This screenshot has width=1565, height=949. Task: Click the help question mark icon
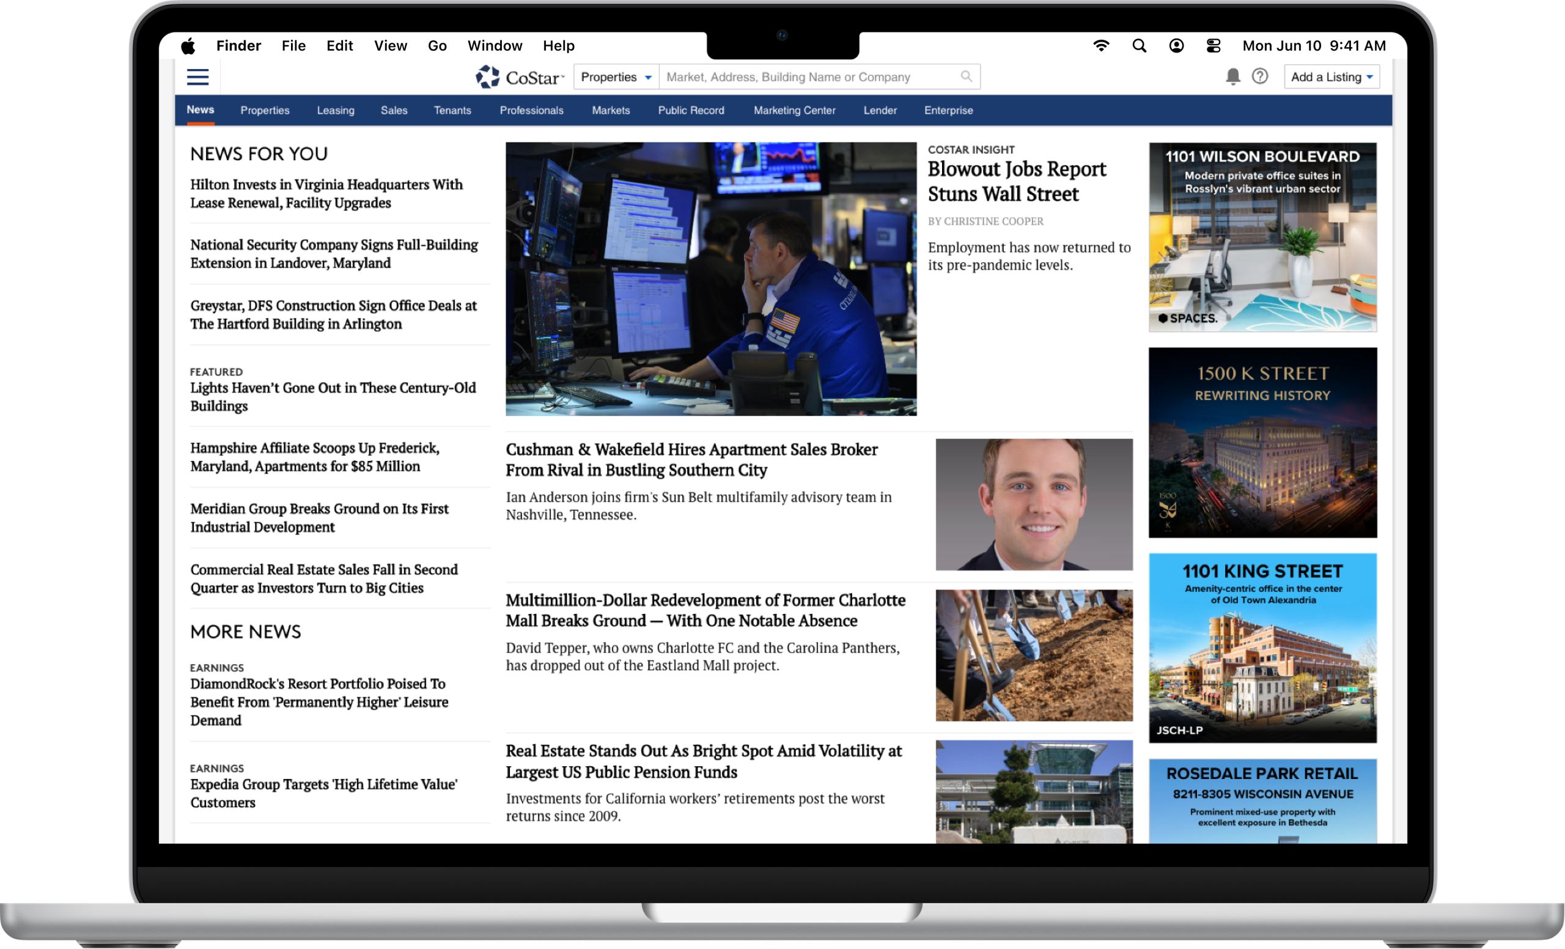coord(1259,76)
